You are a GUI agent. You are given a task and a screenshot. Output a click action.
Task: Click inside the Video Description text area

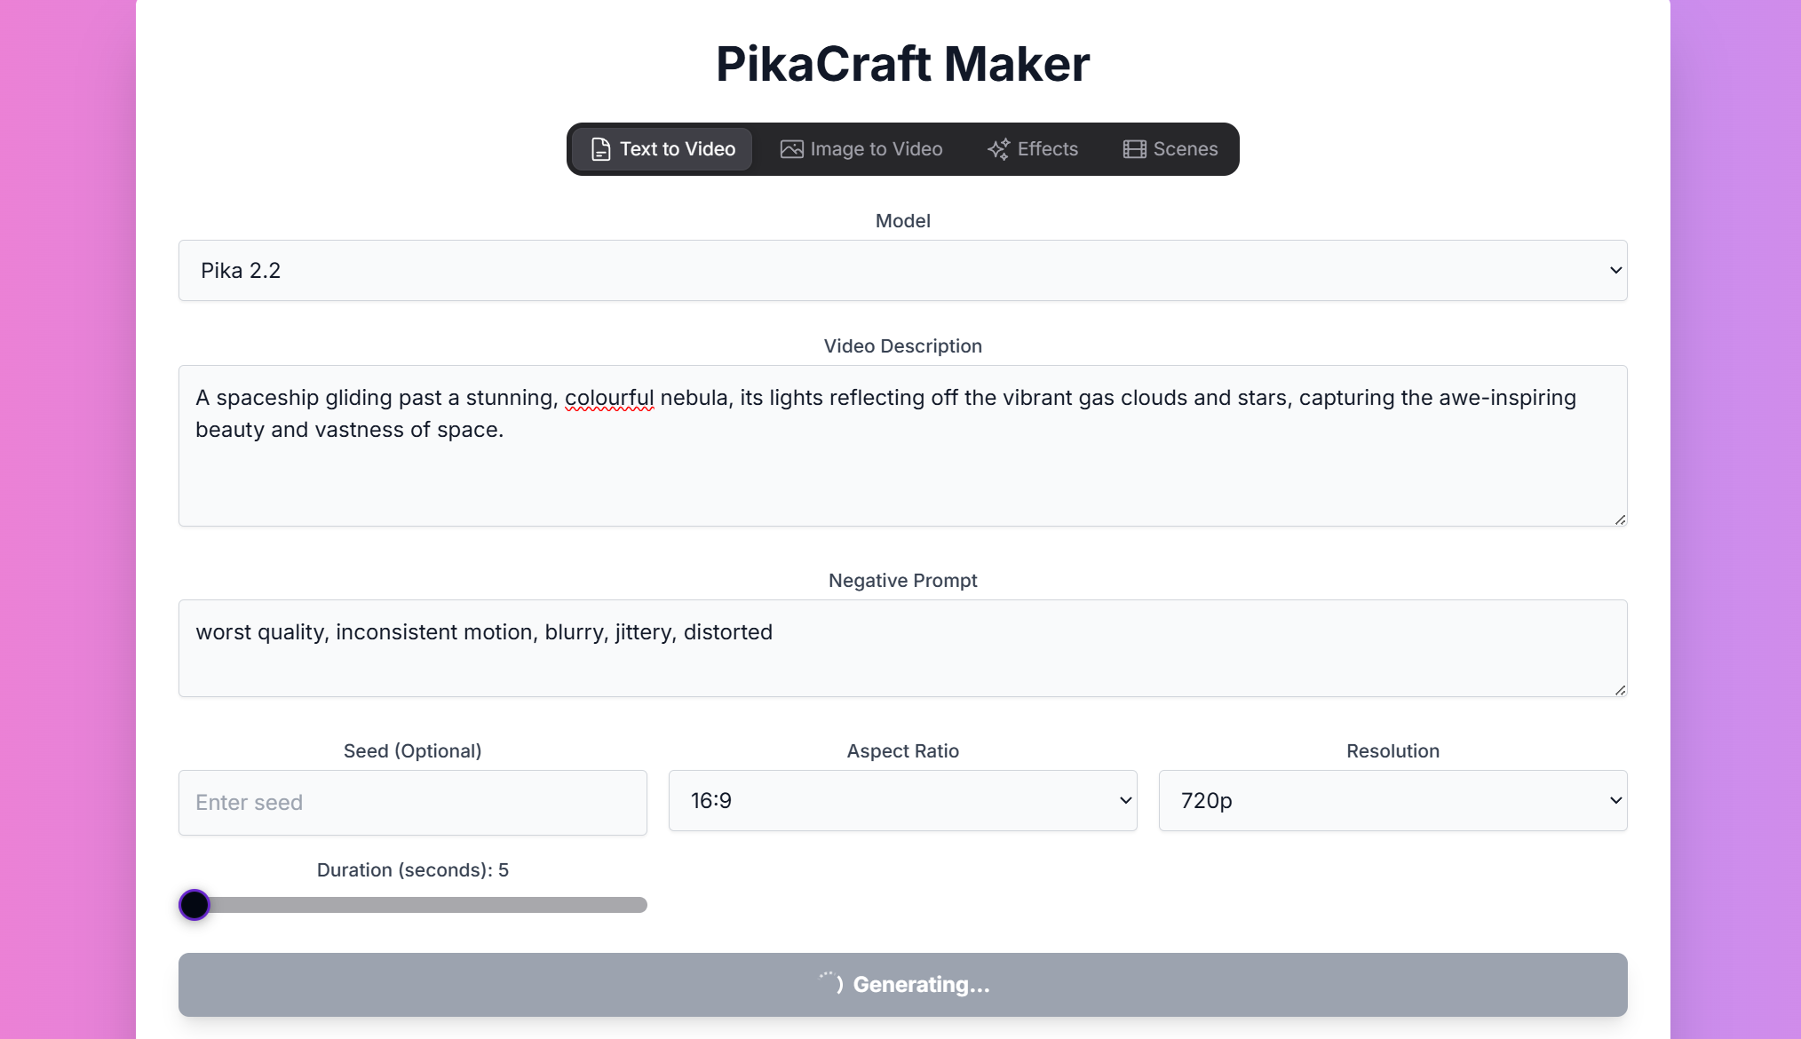point(902,446)
